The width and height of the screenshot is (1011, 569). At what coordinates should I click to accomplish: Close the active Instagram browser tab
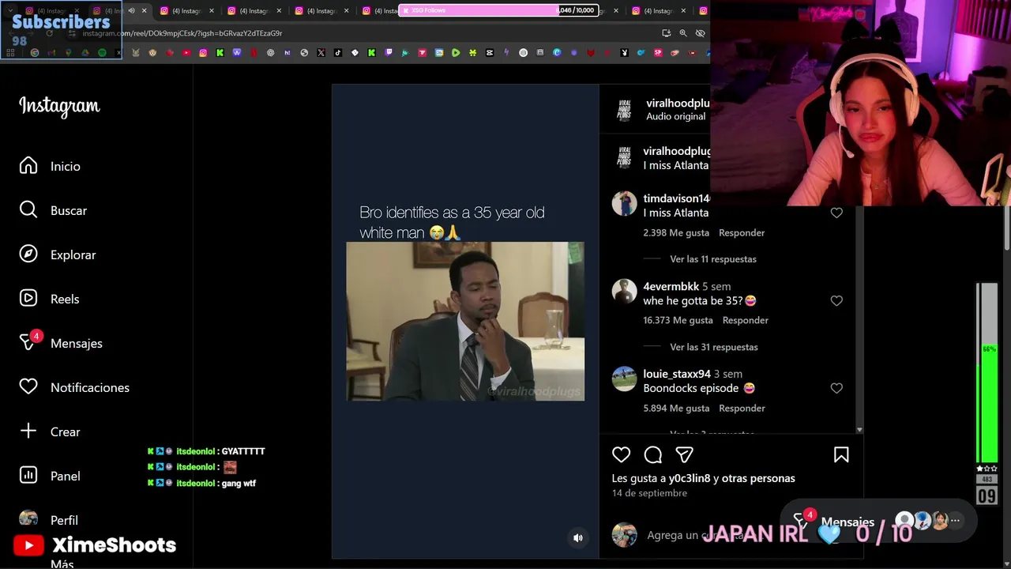(144, 10)
